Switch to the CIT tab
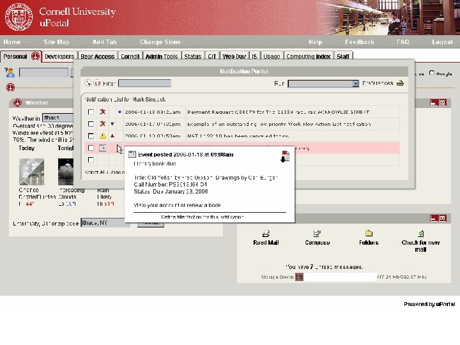Viewport: 460px width, 345px height. pos(212,56)
